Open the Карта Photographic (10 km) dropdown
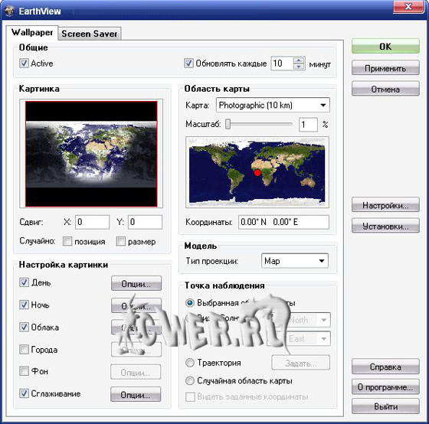429x424 pixels. point(273,106)
